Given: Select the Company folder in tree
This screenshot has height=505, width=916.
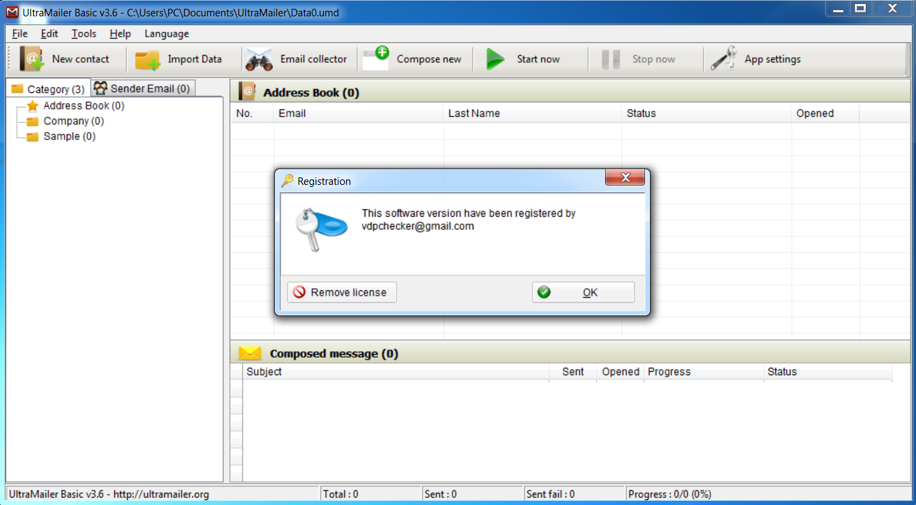Looking at the screenshot, I should pyautogui.click(x=73, y=121).
